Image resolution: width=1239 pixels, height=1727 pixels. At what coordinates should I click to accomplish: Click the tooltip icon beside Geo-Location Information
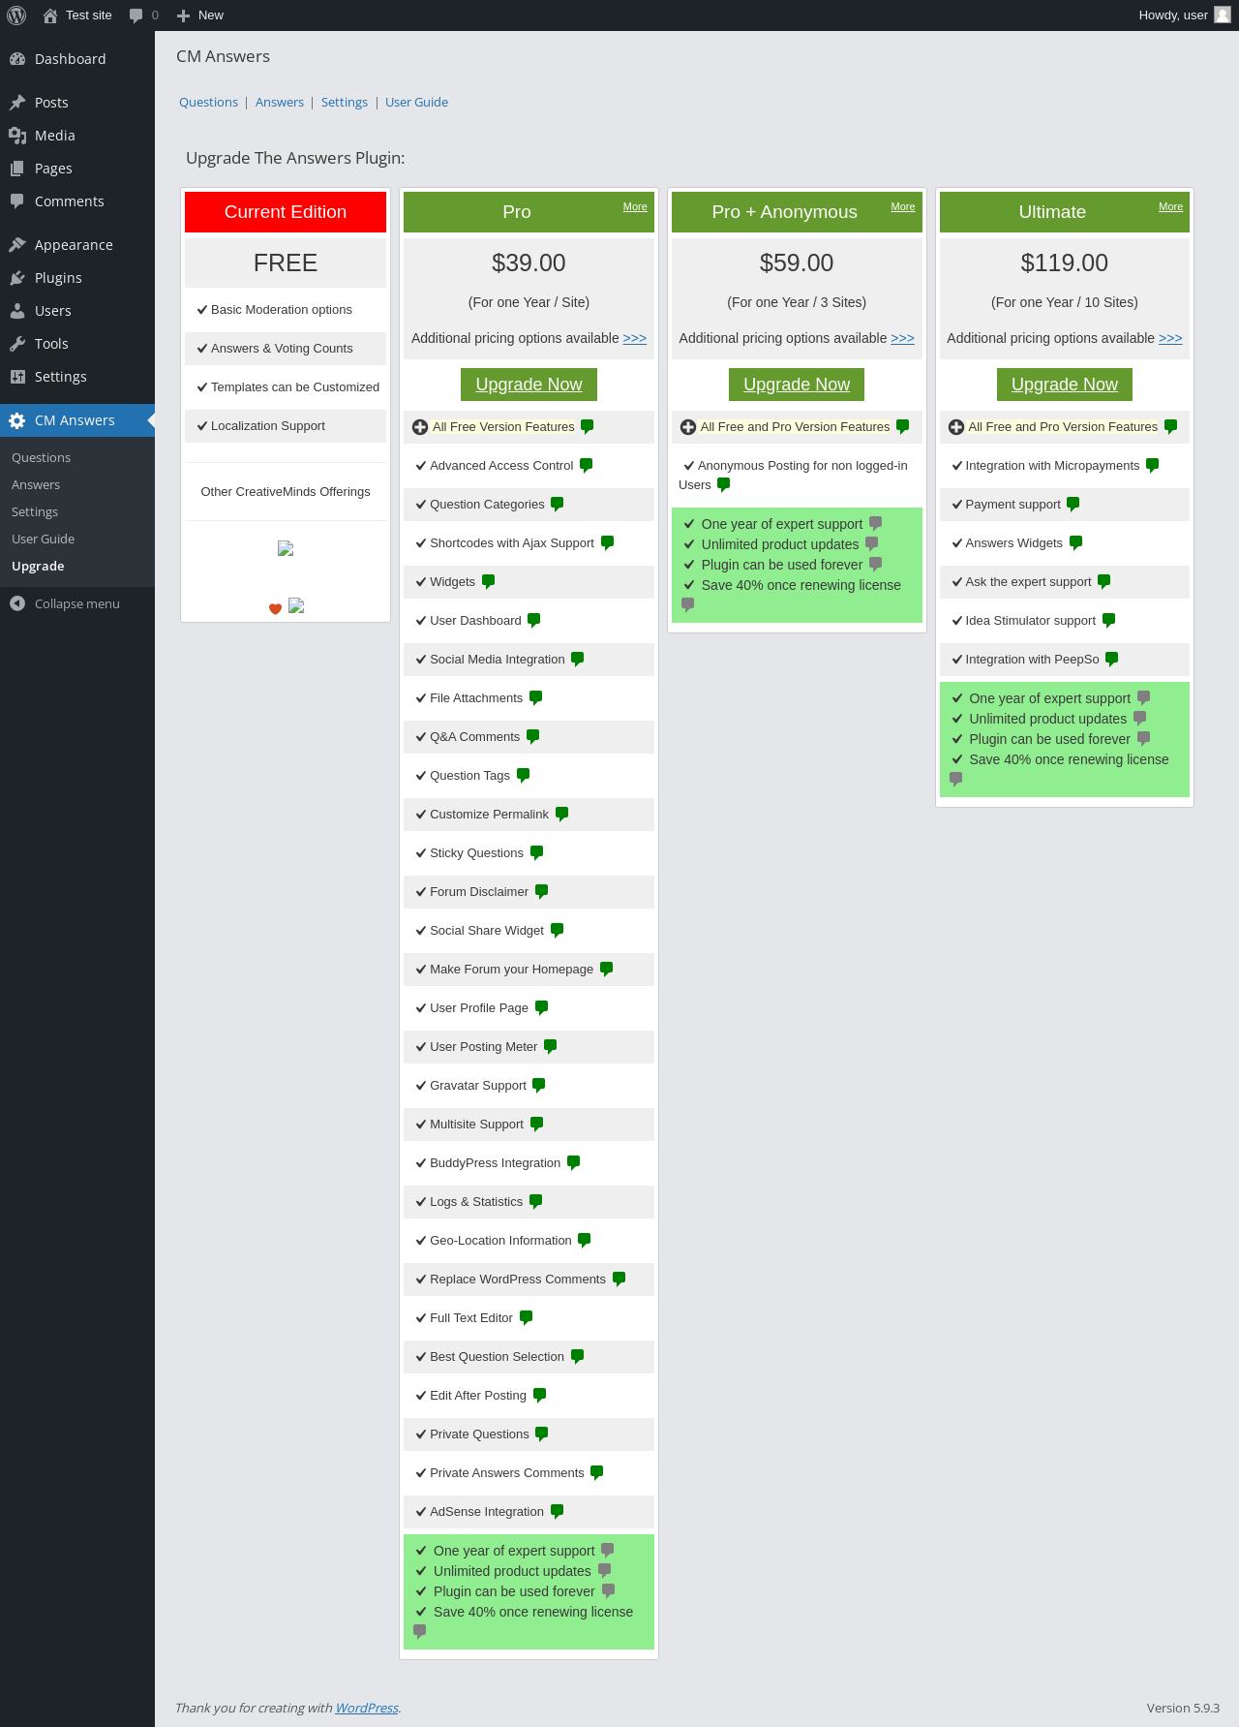pyautogui.click(x=585, y=1241)
